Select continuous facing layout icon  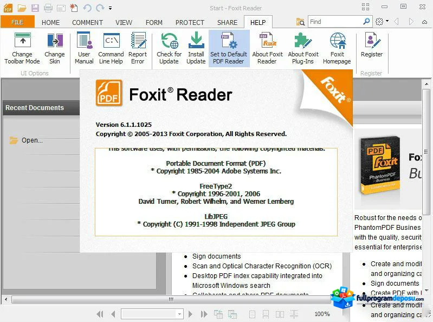click(x=294, y=314)
